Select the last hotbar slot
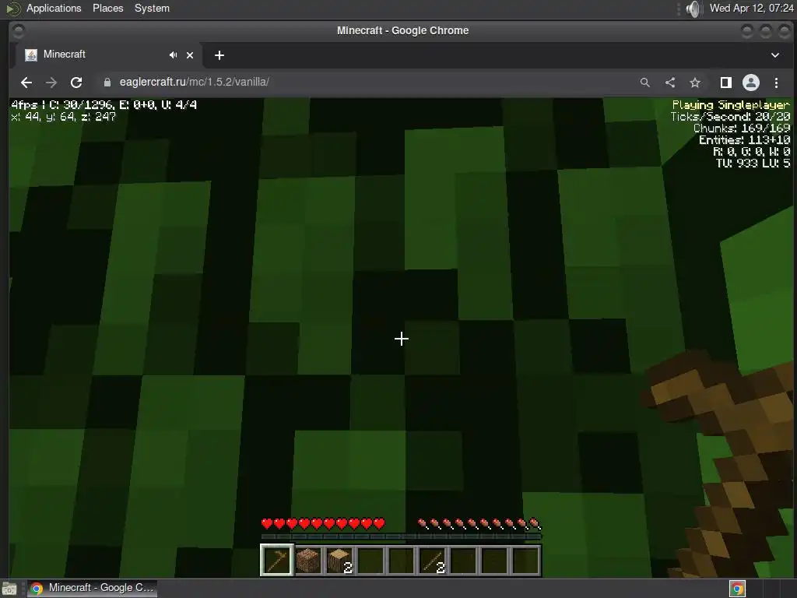This screenshot has width=797, height=598. 525,561
